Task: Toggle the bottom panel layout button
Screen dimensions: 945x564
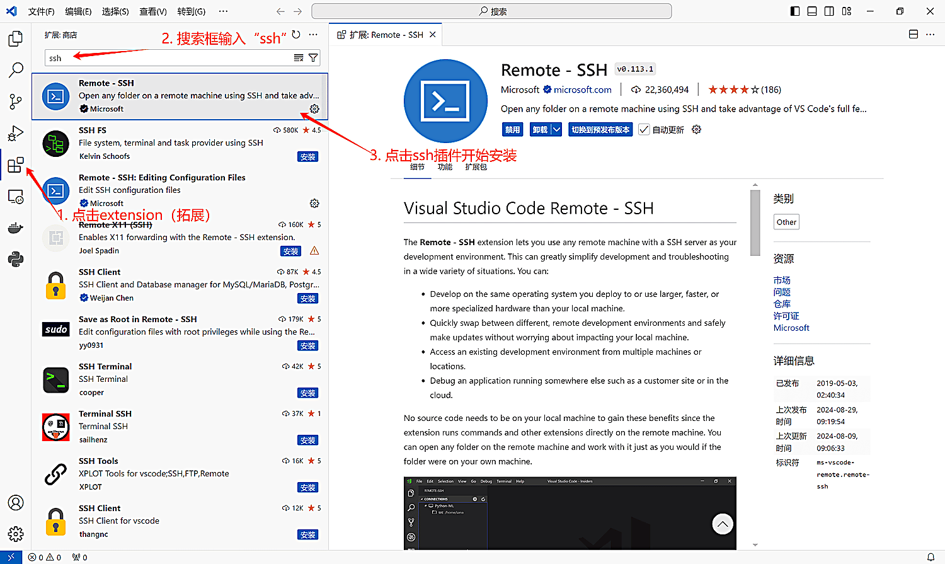Action: 812,11
